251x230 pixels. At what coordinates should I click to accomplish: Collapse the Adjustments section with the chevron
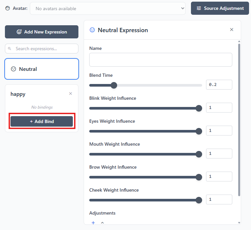click(102, 223)
